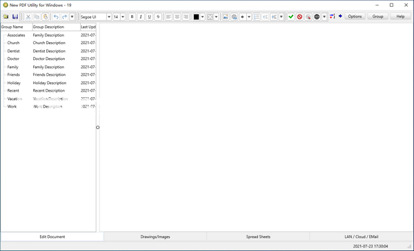Select the Recent group row
The width and height of the screenshot is (414, 251).
coord(48,90)
